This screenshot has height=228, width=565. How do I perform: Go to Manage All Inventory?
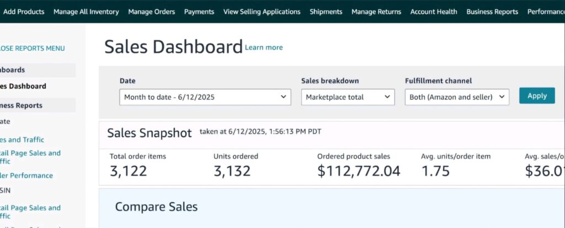pos(86,12)
